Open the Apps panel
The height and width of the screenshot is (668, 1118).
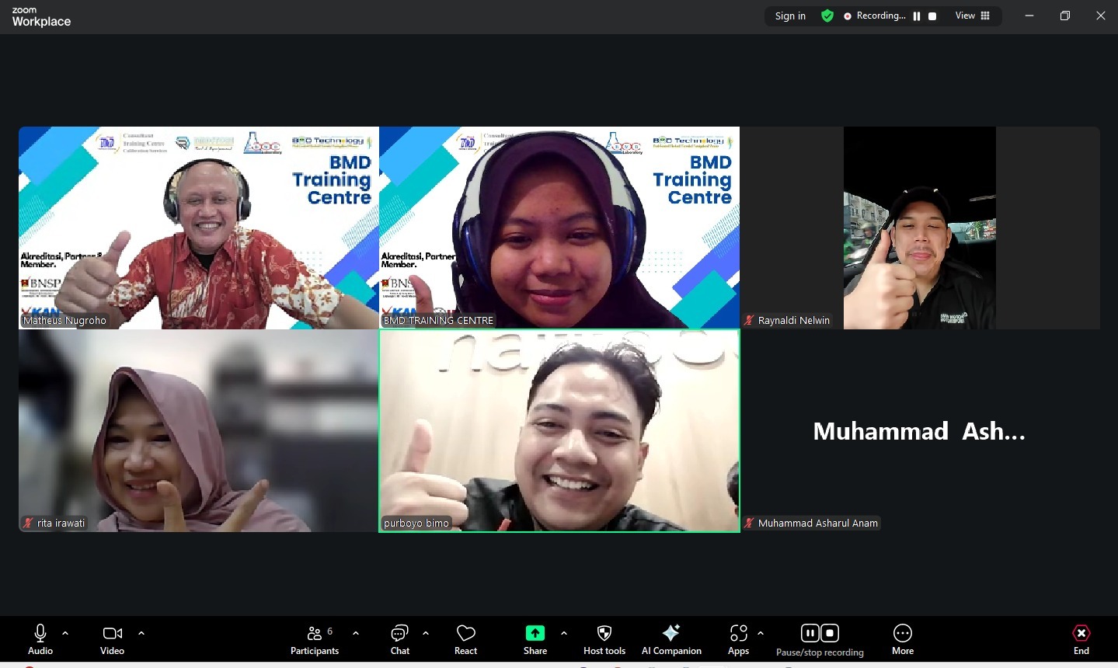(x=738, y=639)
